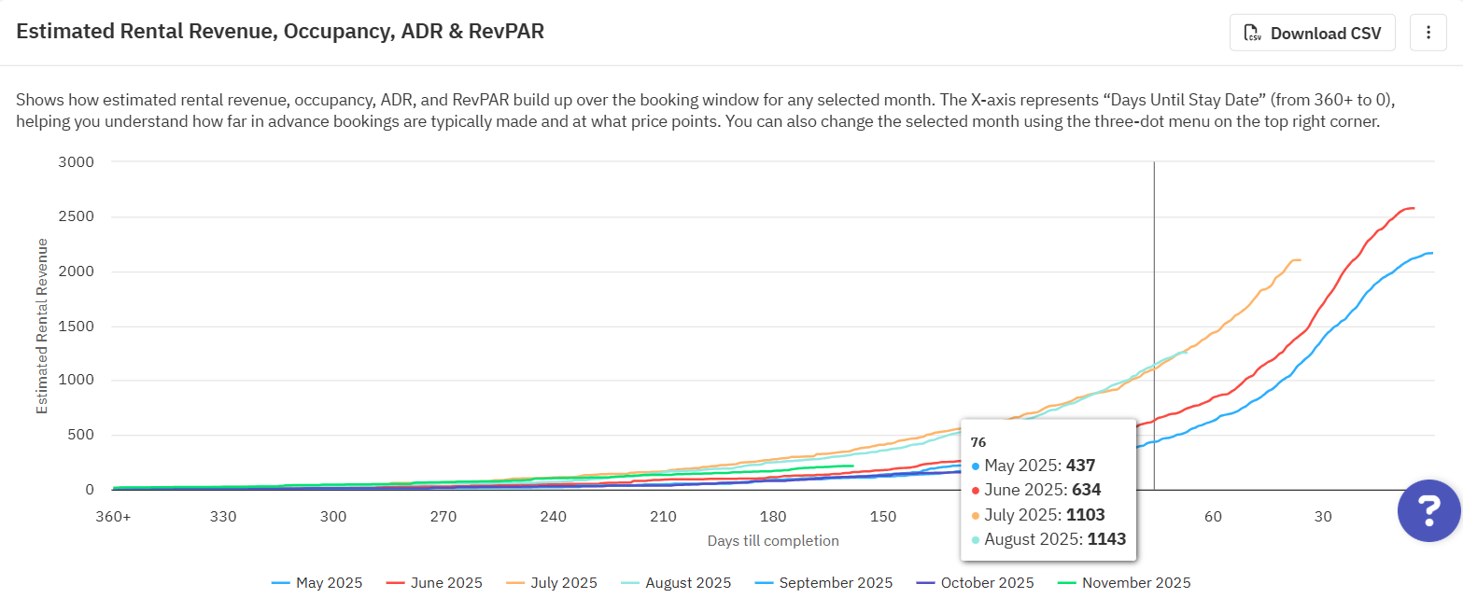Toggle July 2025 line via legend
The width and height of the screenshot is (1463, 612).
pos(551,583)
